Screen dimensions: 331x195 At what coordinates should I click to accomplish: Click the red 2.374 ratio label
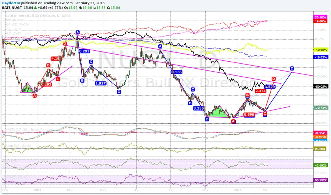click(260, 91)
